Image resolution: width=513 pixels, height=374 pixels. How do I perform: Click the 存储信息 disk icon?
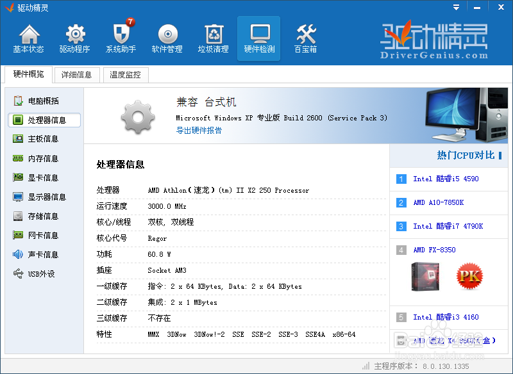coord(18,216)
